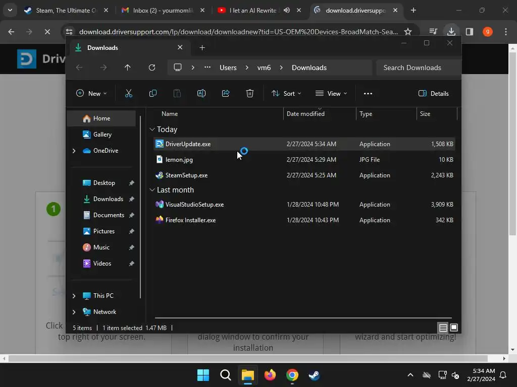Open Firefox from the taskbar

[270, 375]
